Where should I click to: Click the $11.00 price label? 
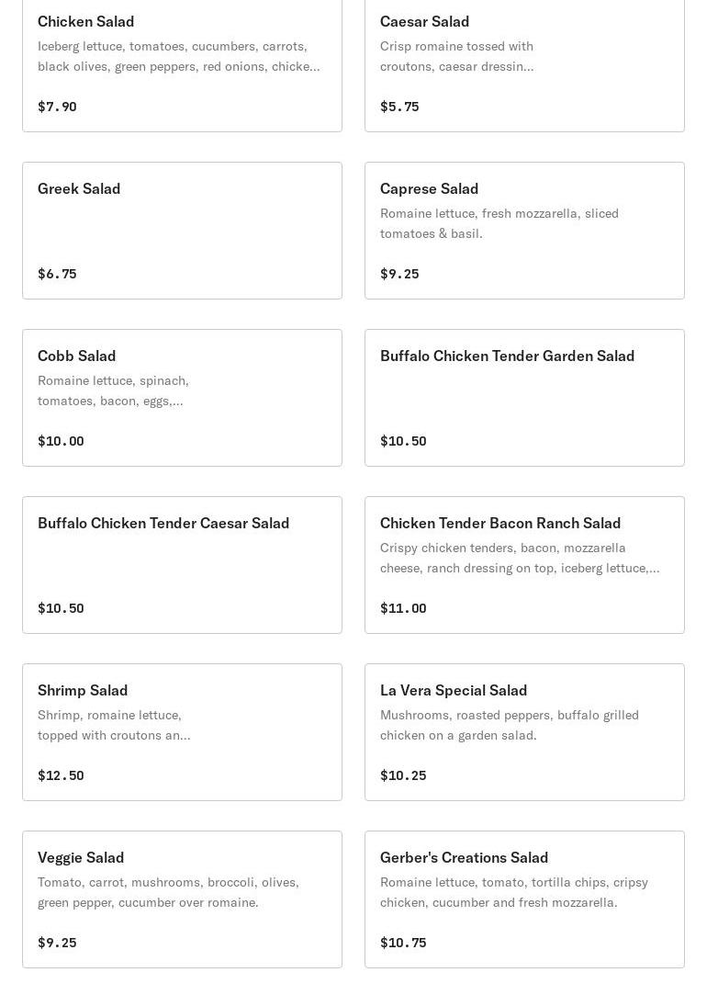click(403, 608)
